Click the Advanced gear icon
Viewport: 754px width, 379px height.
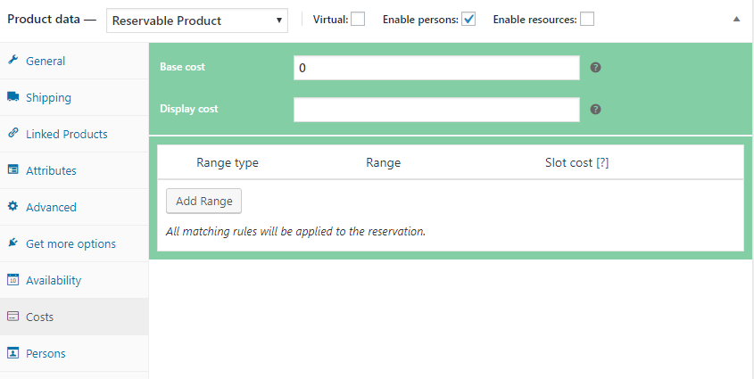pos(13,207)
